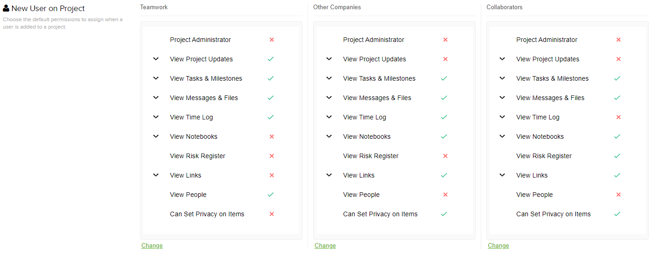Open Change link under Other Companies permissions
The image size is (653, 255).
pos(325,246)
